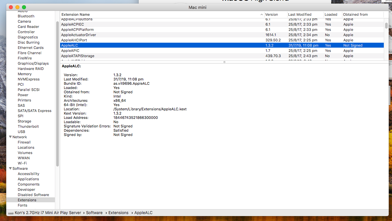Click Software in the path bar
This screenshot has width=392, height=221.
click(x=94, y=212)
